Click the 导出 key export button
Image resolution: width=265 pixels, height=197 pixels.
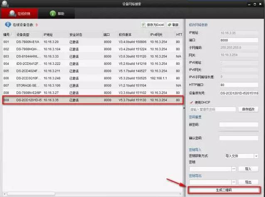click(x=248, y=182)
